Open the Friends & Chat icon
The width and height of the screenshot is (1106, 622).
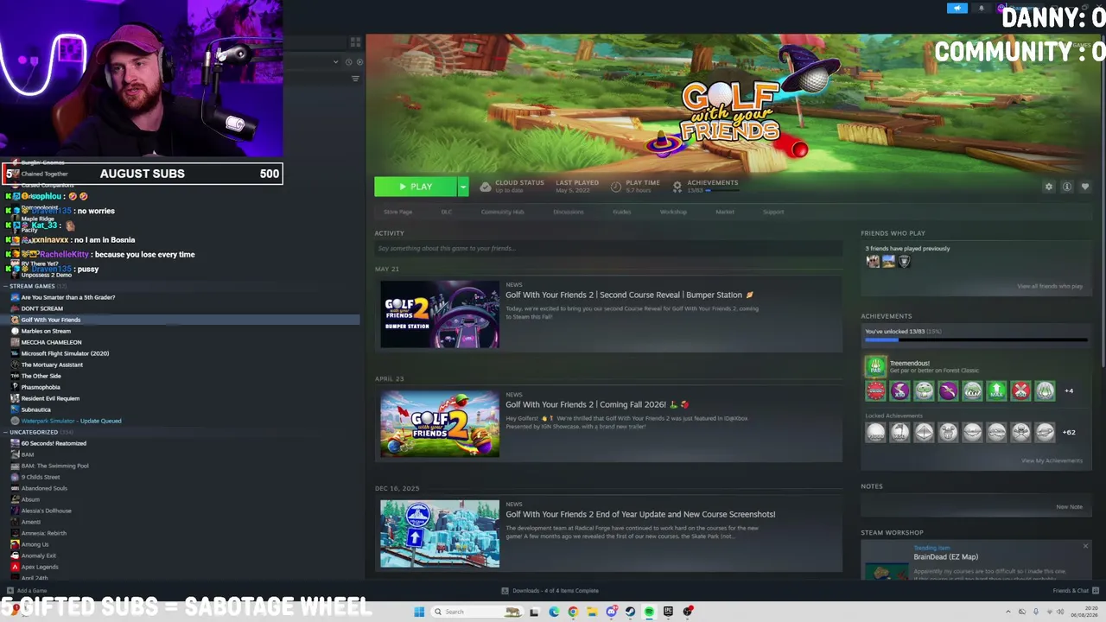tap(1095, 591)
